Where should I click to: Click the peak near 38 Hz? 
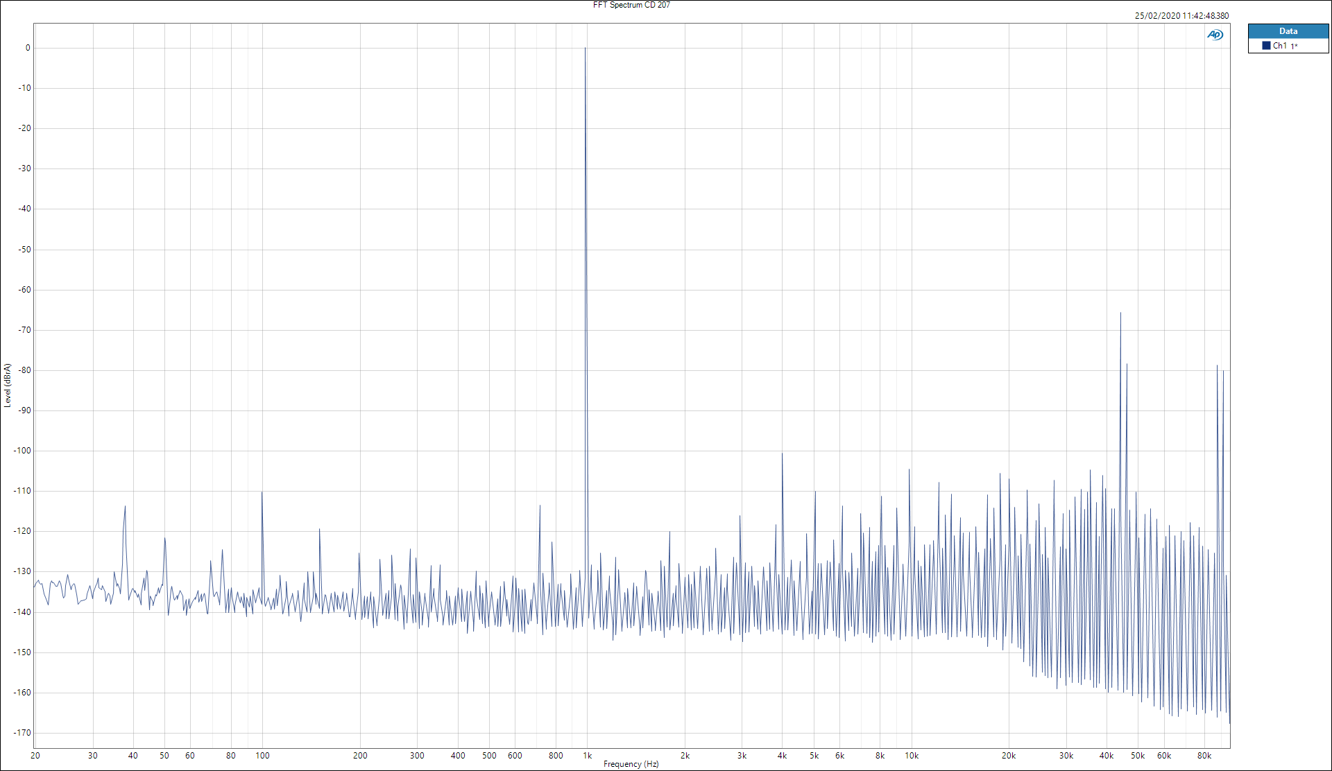[125, 507]
